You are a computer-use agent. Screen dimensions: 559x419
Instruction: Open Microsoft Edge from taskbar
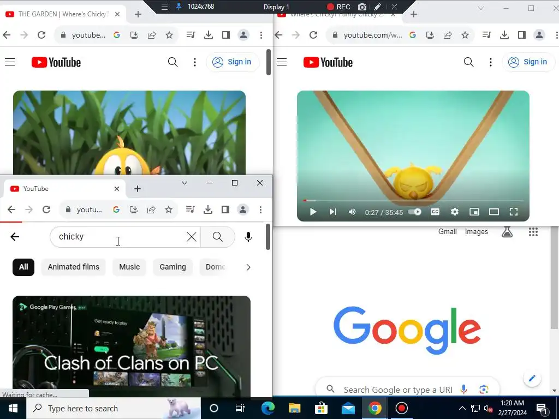(267, 408)
